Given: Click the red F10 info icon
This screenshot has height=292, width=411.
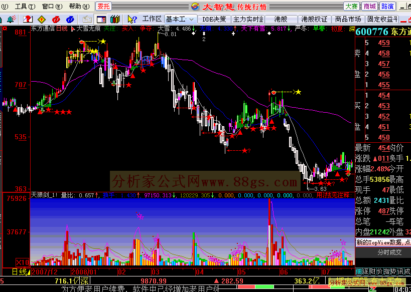Looking at the screenshot, I should [56, 19].
